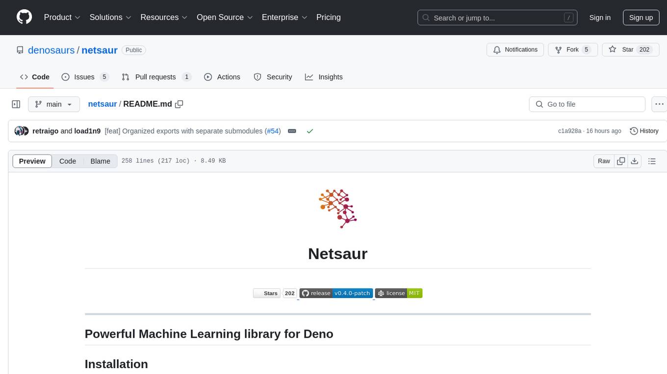Click the Sign in link

[x=600, y=18]
